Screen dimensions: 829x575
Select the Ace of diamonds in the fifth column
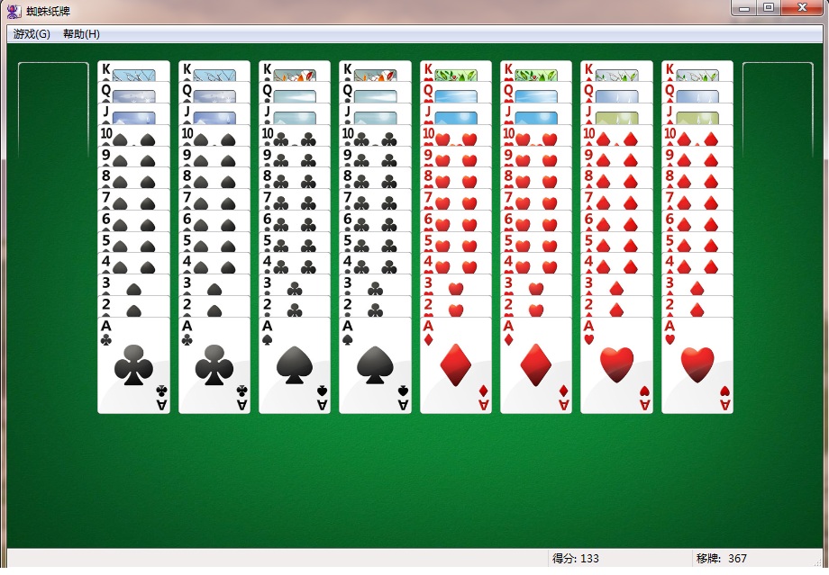pyautogui.click(x=456, y=365)
